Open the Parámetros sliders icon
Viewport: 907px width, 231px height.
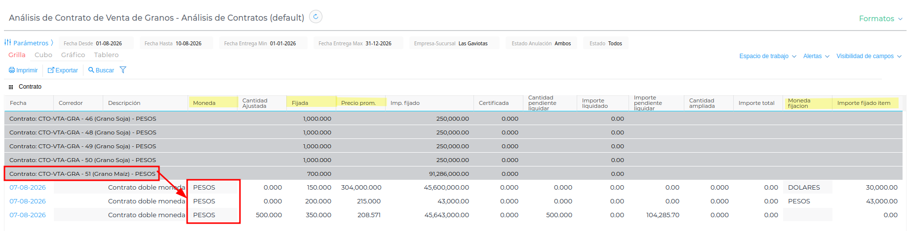[8, 42]
